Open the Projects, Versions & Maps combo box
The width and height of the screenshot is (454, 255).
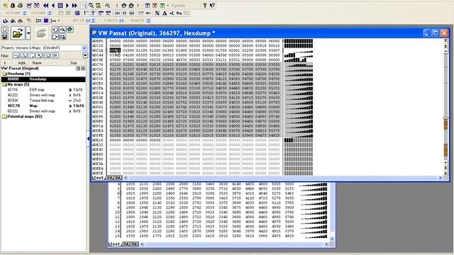44,47
